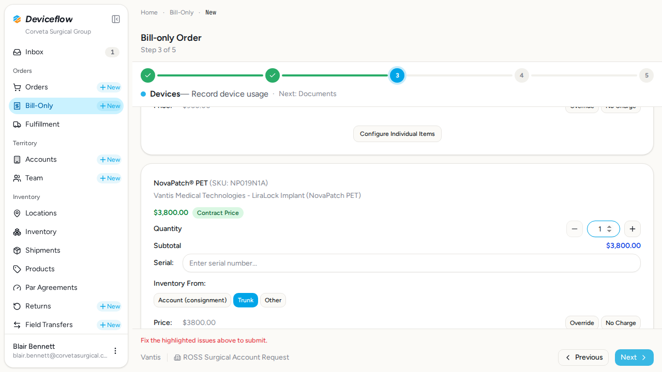Create new field transfer via New button
Viewport: 662px width, 372px height.
110,325
